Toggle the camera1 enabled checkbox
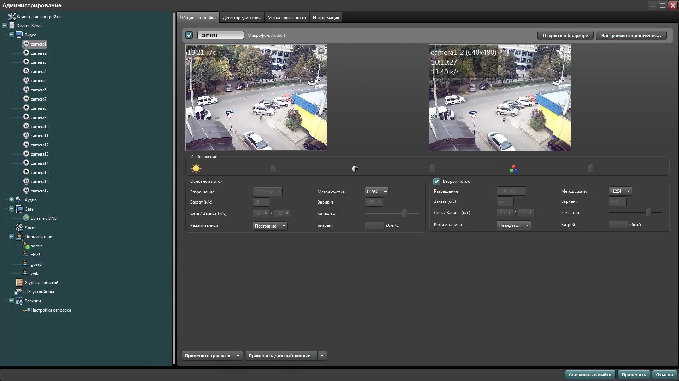This screenshot has height=381, width=679. 189,35
